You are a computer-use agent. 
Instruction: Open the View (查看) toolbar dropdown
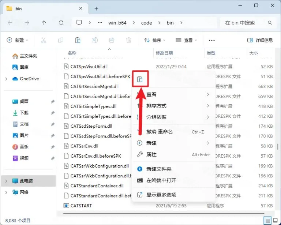pyautogui.click(x=186, y=40)
